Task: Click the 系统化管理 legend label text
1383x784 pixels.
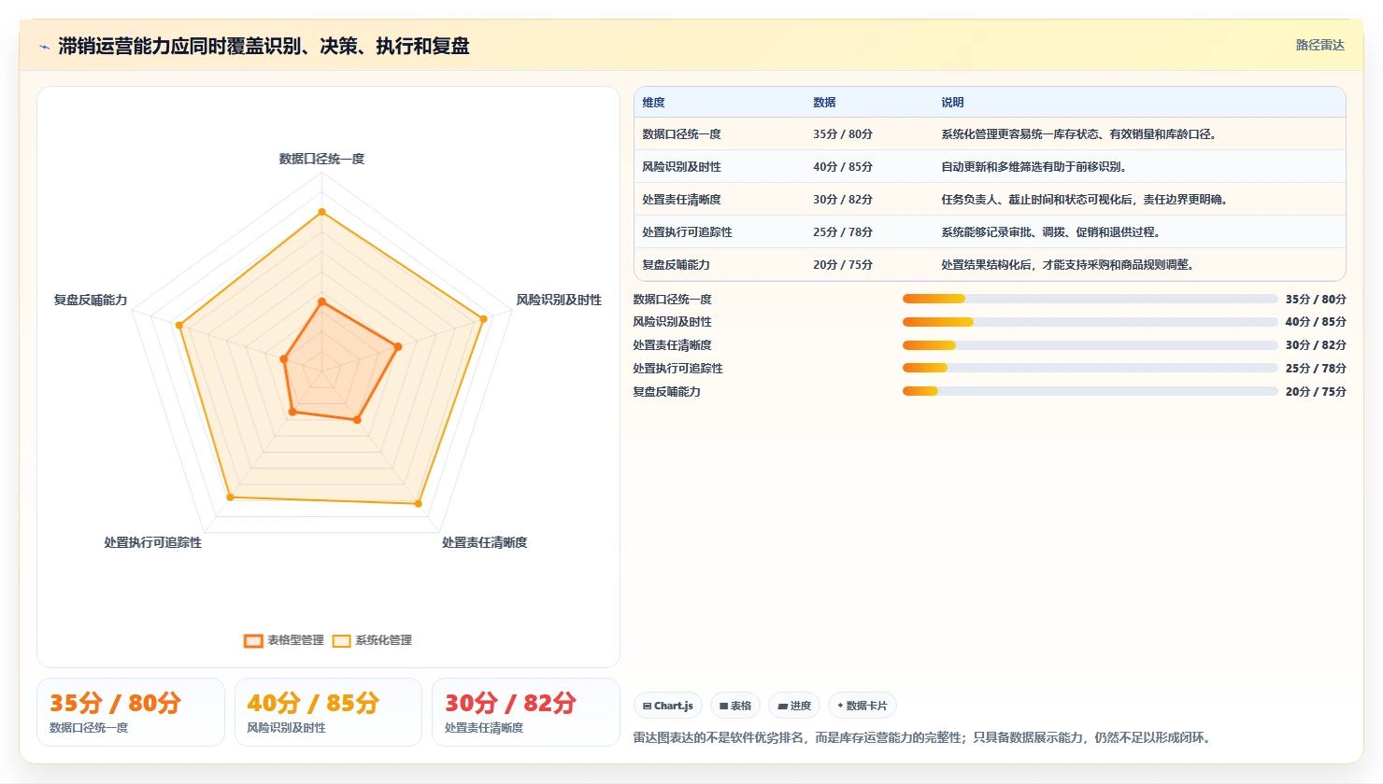Action: [383, 640]
